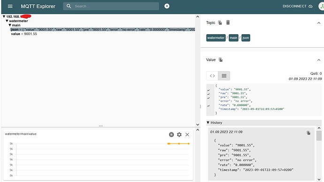Click the "timestamp" line in value view
The width and height of the screenshot is (324, 182).
pyautogui.click(x=251, y=109)
